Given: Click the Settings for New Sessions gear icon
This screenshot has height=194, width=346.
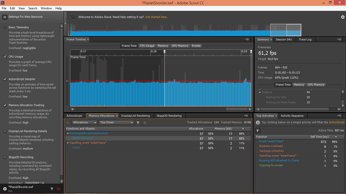Looking at the screenshot, I should [x=5, y=17].
